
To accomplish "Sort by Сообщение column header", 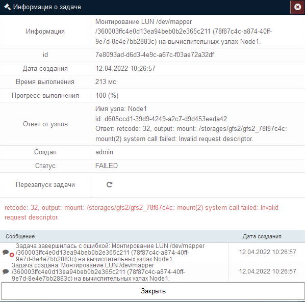I will pyautogui.click(x=20, y=236).
